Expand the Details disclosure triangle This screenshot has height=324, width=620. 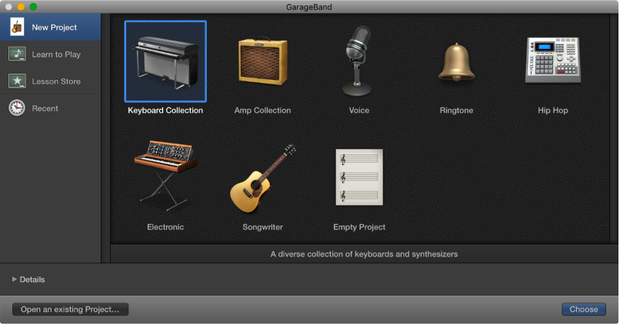tap(15, 279)
